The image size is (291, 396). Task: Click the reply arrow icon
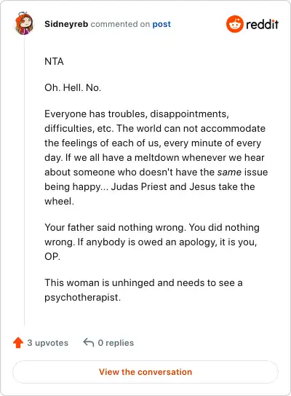pos(89,342)
